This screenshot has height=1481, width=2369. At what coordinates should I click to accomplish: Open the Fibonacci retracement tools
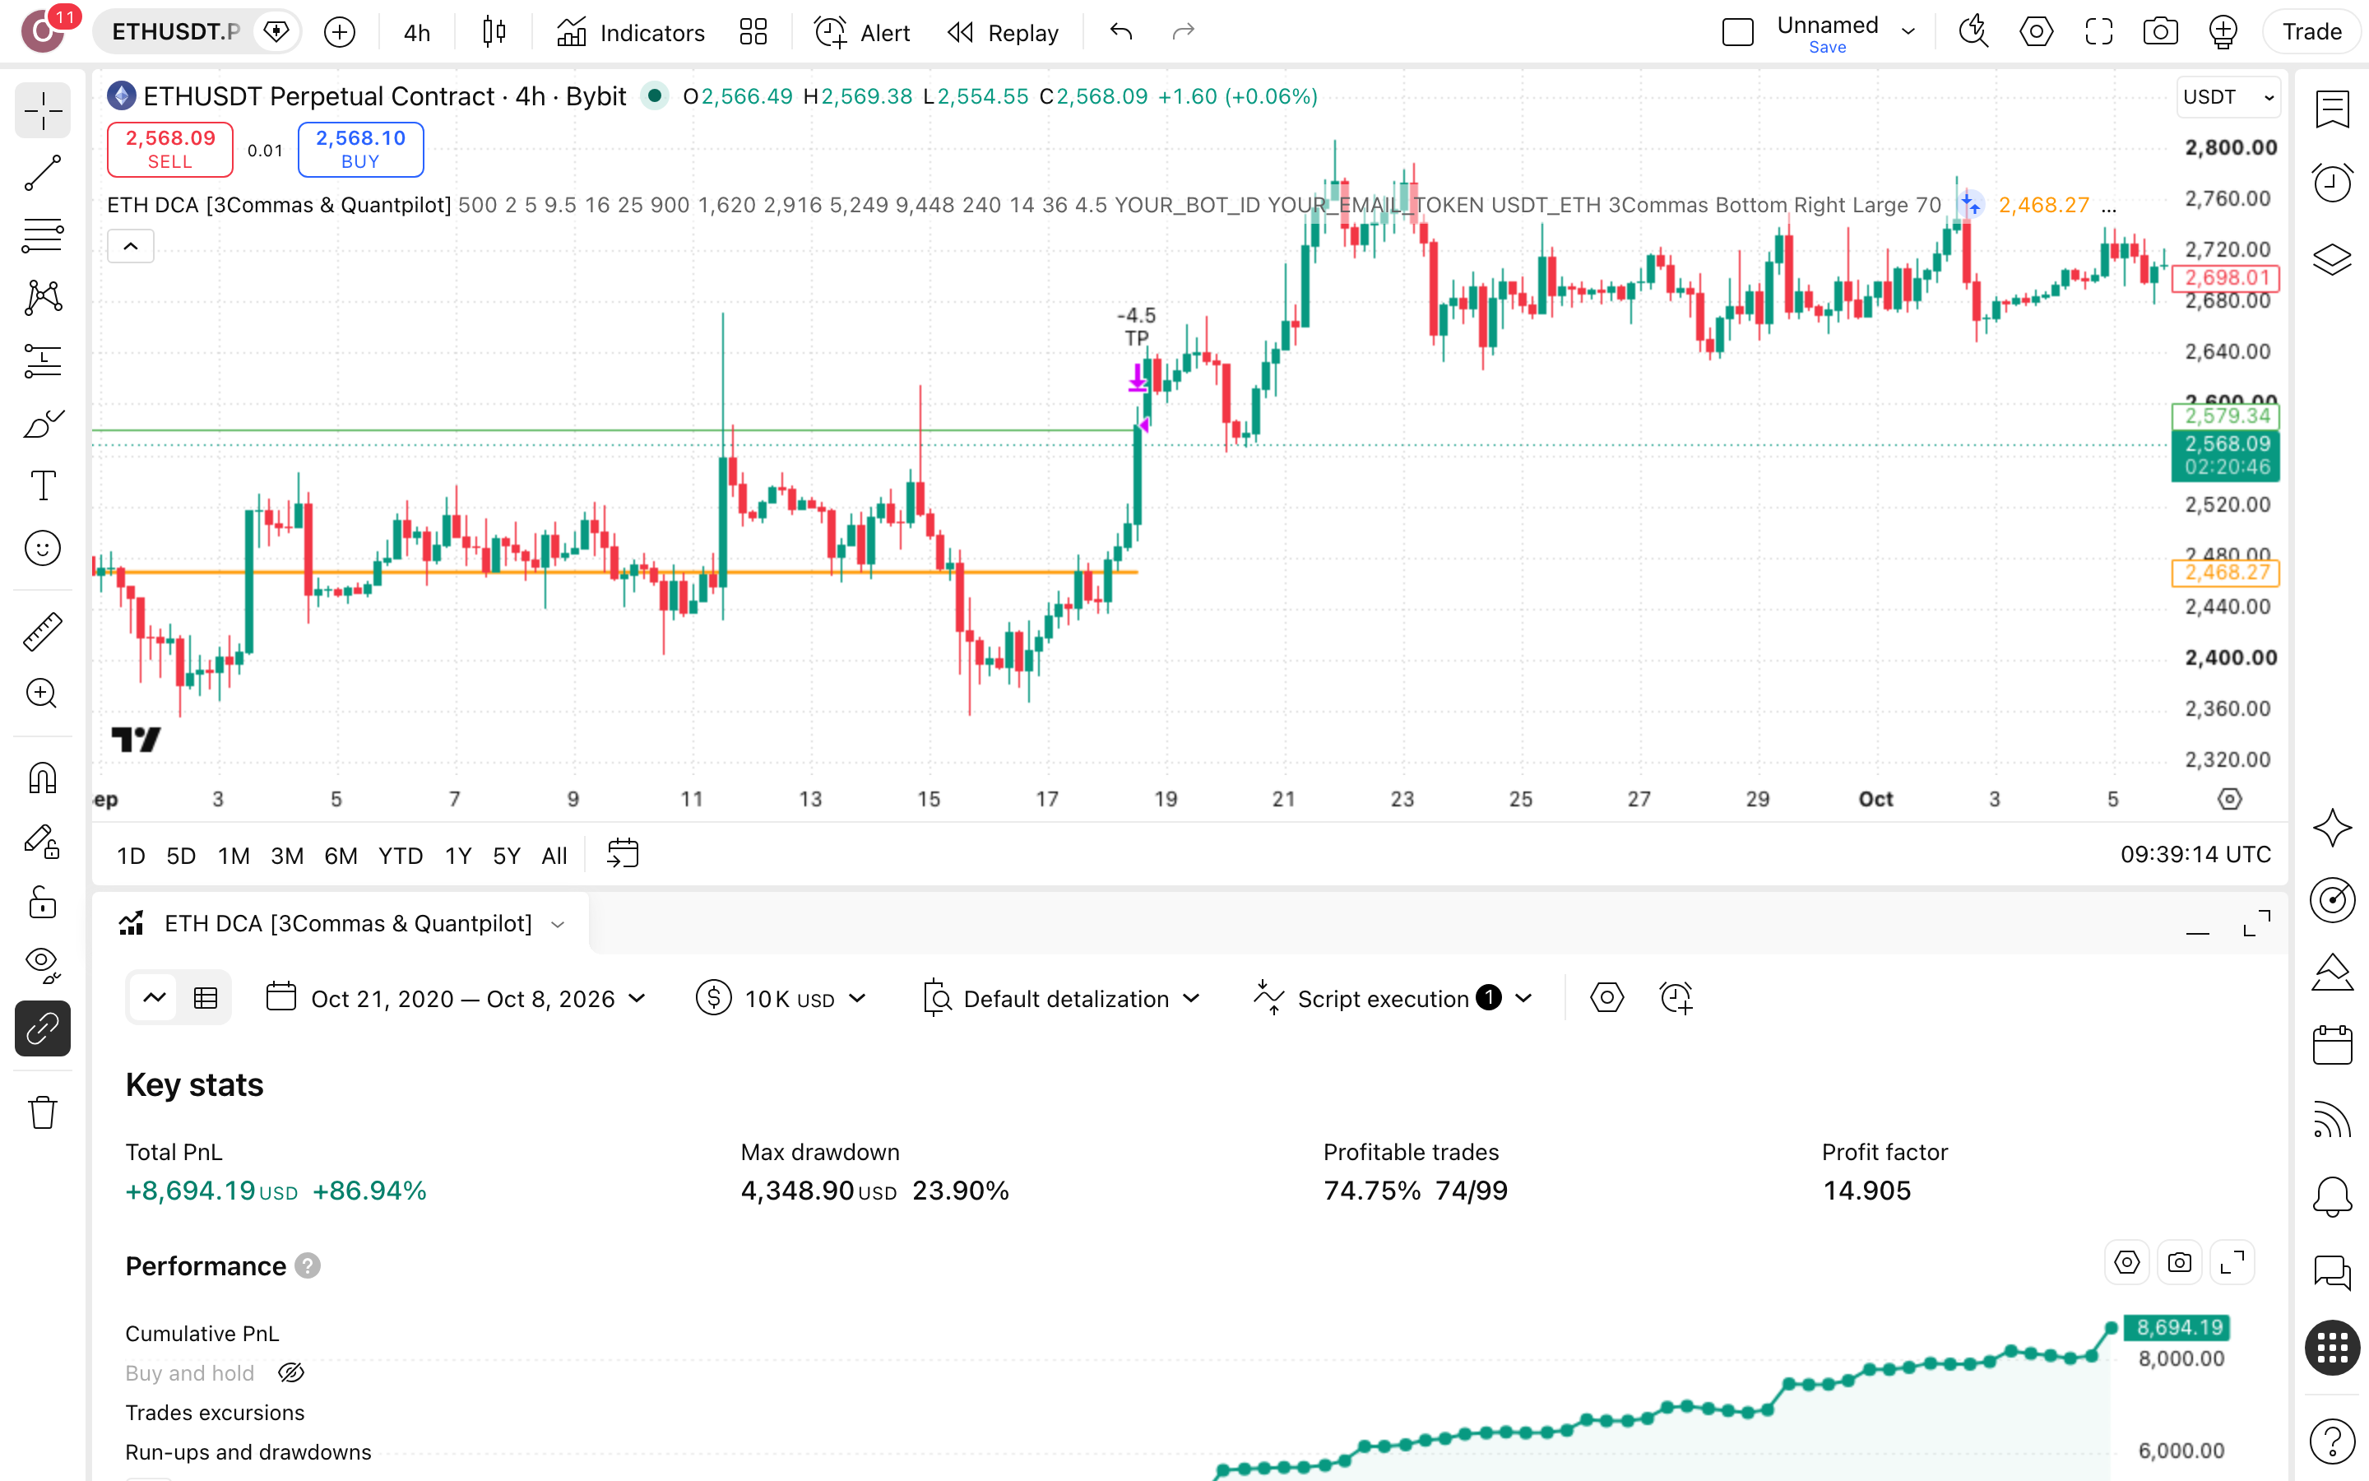tap(43, 235)
